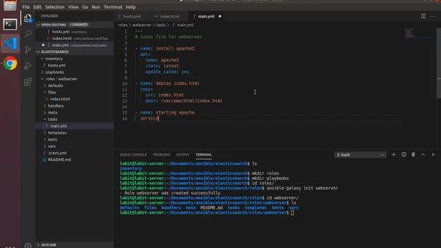This screenshot has width=441, height=248.
Task: Click the VS Code icon in dock
Action: point(10,43)
